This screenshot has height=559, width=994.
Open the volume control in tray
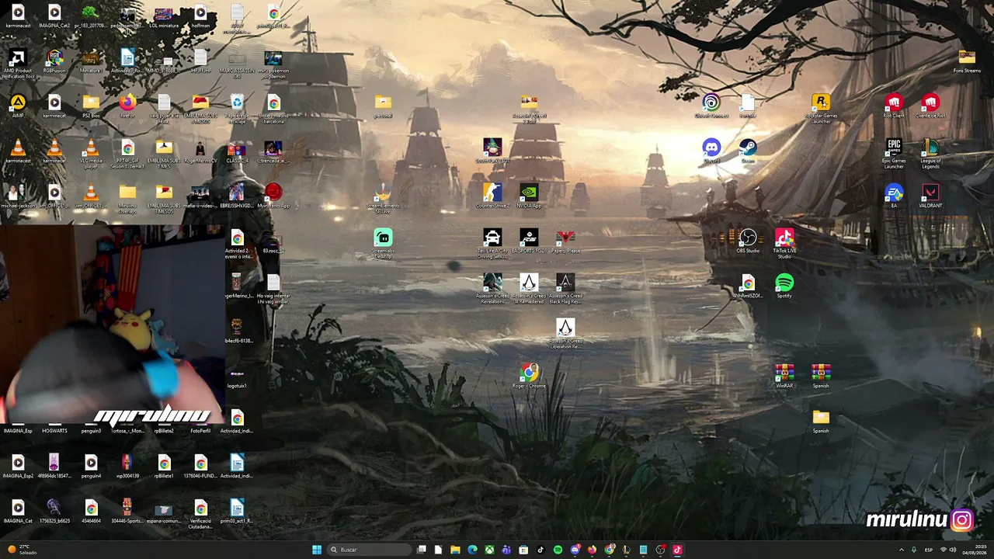pyautogui.click(x=953, y=550)
